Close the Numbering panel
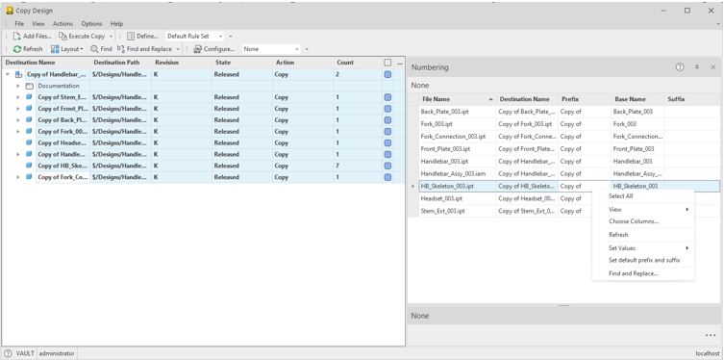Screen dimensions: 724x360 (x=712, y=67)
